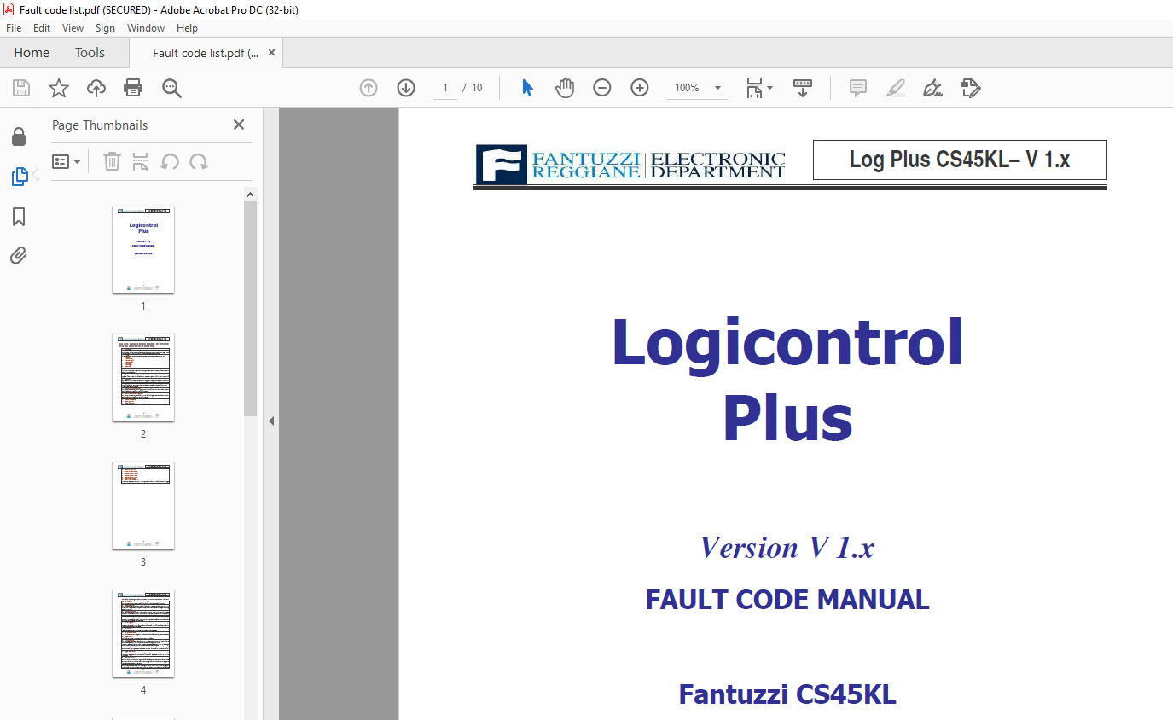Open the Sign menu

click(x=105, y=28)
